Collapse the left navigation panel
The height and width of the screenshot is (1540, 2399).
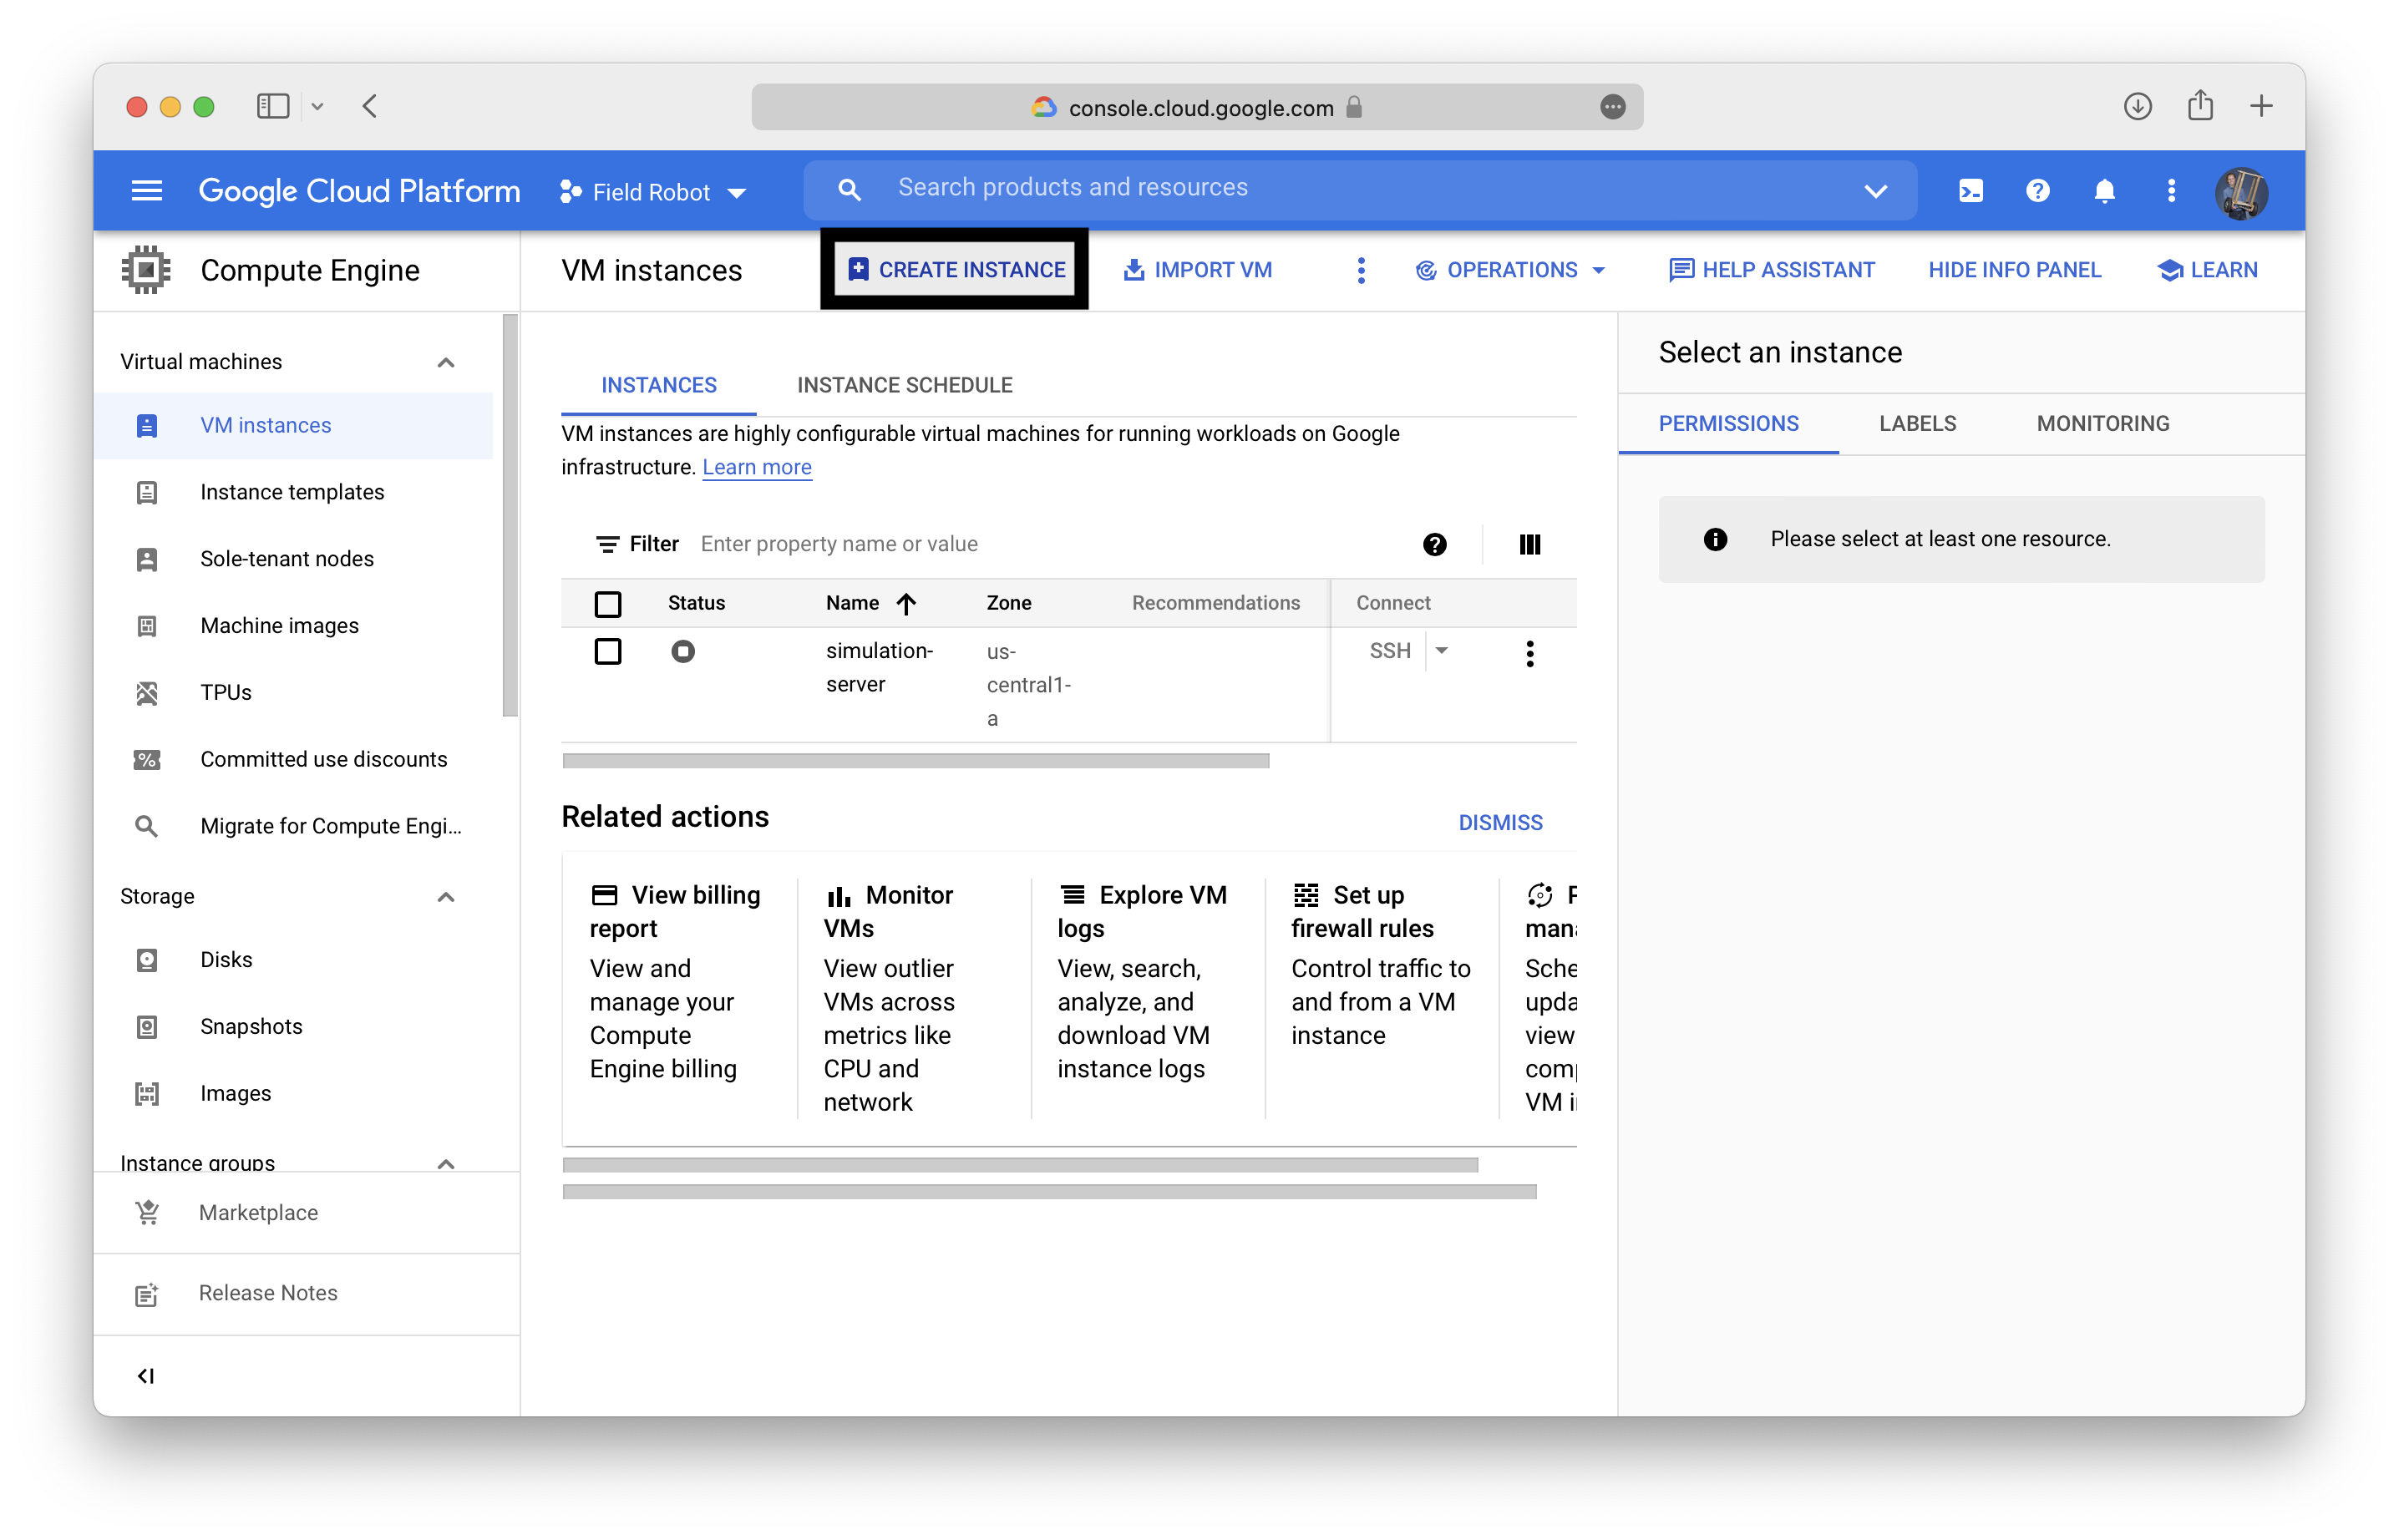click(x=146, y=1375)
